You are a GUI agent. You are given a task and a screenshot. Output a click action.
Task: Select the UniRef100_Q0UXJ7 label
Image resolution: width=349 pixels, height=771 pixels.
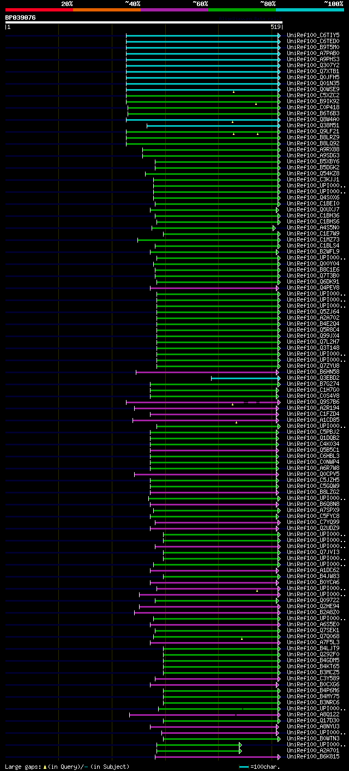click(x=314, y=209)
